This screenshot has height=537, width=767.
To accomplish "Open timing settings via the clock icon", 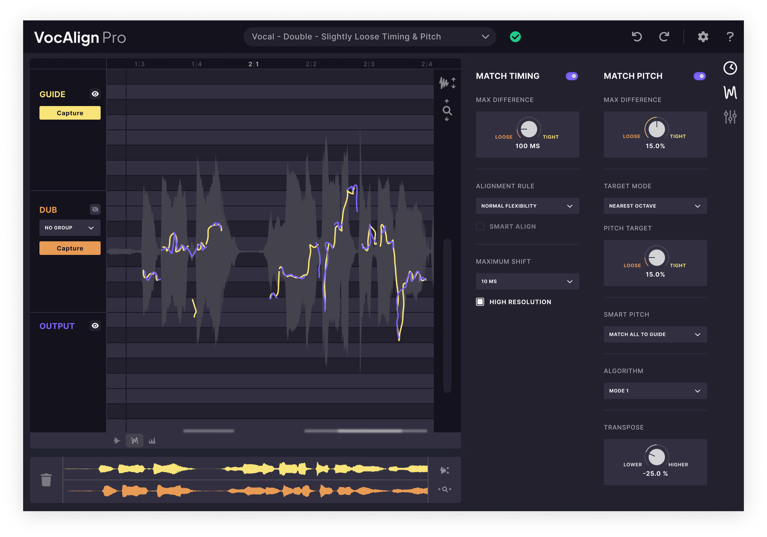I will tap(730, 68).
